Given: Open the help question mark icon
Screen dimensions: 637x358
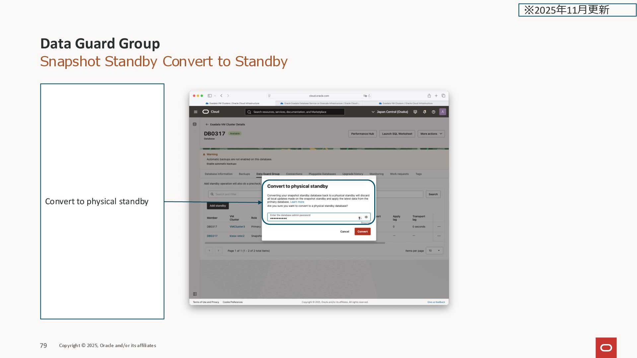Looking at the screenshot, I should tap(433, 112).
